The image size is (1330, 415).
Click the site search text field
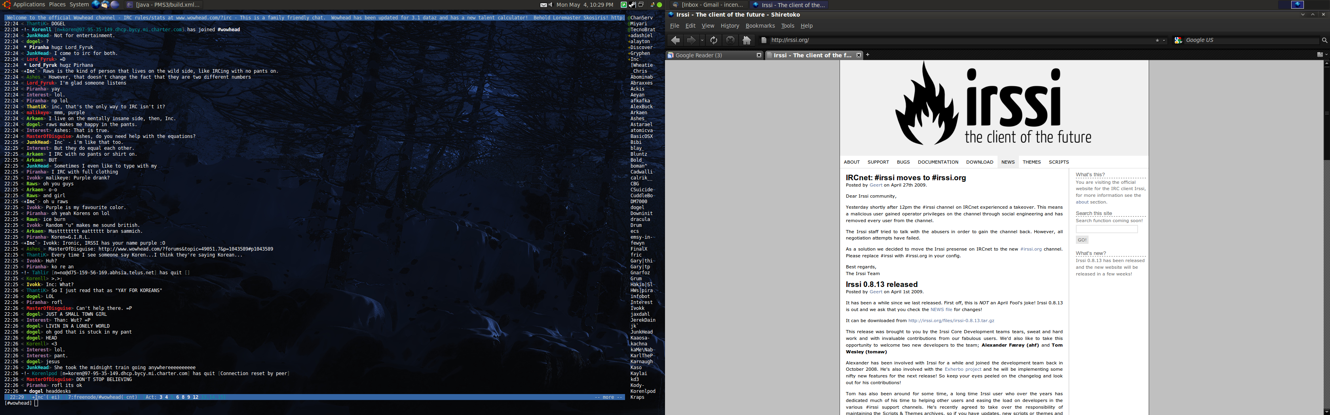pyautogui.click(x=1106, y=229)
